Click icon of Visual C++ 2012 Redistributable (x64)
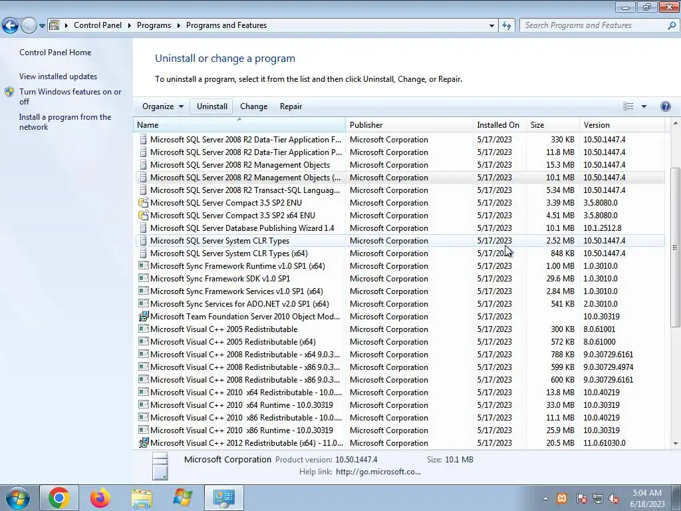This screenshot has height=511, width=681. pyautogui.click(x=144, y=442)
